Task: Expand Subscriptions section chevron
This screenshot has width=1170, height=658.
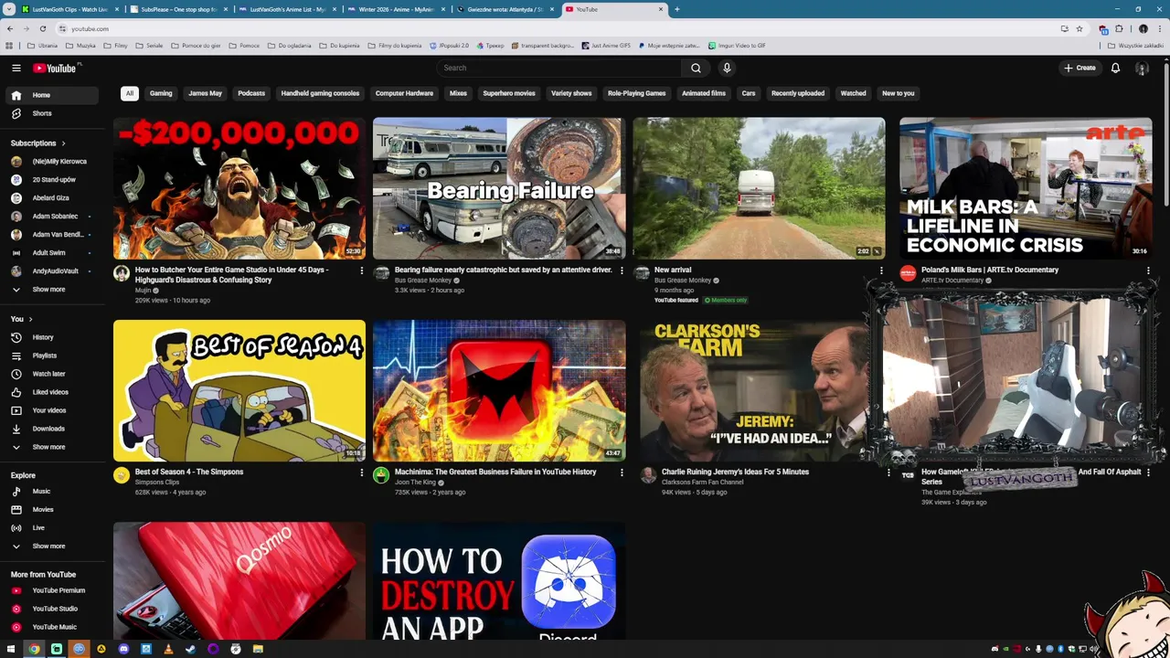Action: click(63, 143)
